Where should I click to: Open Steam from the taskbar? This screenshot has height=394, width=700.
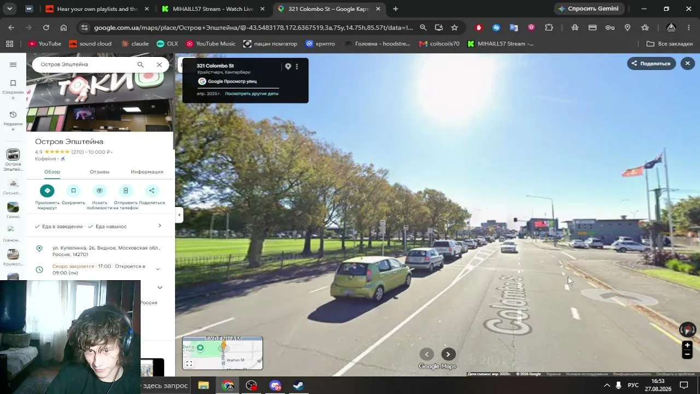click(299, 385)
